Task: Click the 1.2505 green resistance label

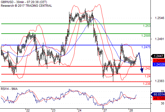Action: [x=146, y=36]
